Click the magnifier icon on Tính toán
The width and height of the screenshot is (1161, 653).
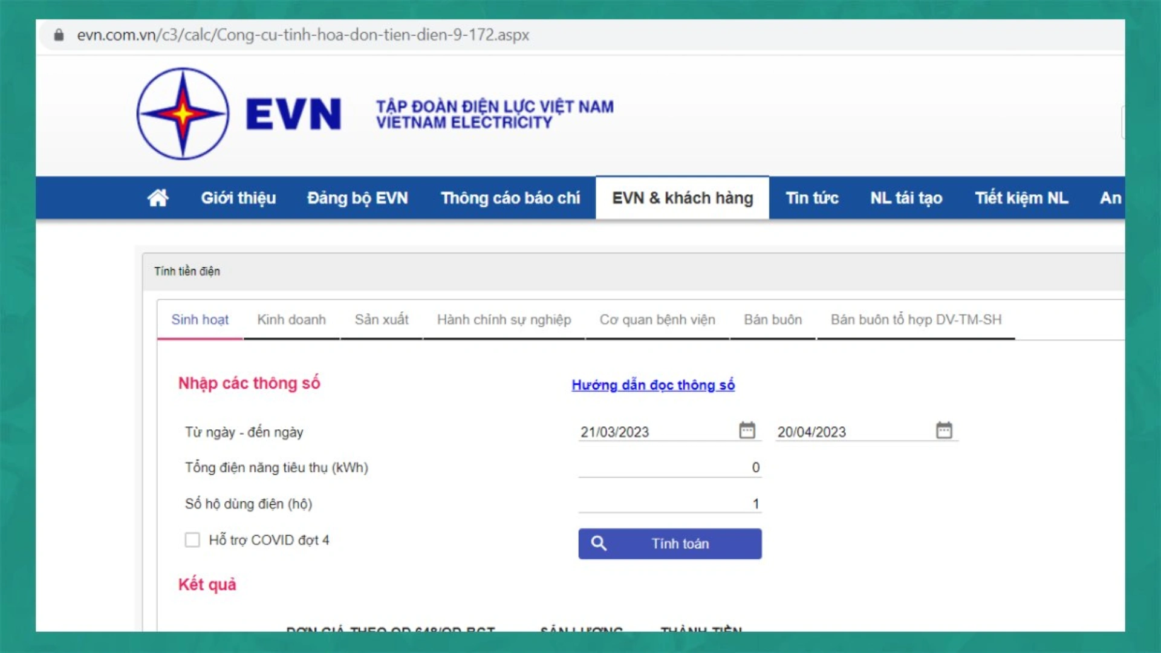pyautogui.click(x=599, y=544)
